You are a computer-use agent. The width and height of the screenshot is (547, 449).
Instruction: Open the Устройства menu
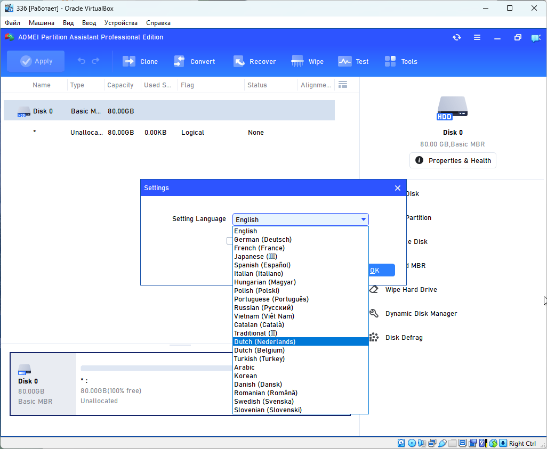coord(120,23)
